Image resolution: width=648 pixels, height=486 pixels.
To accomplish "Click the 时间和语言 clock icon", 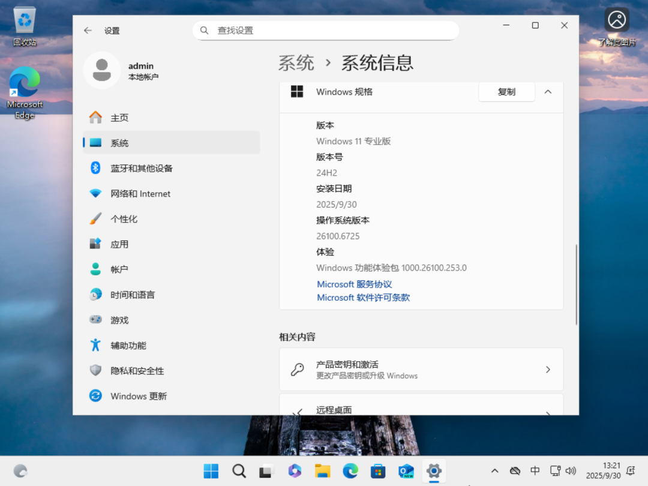I will coord(95,295).
